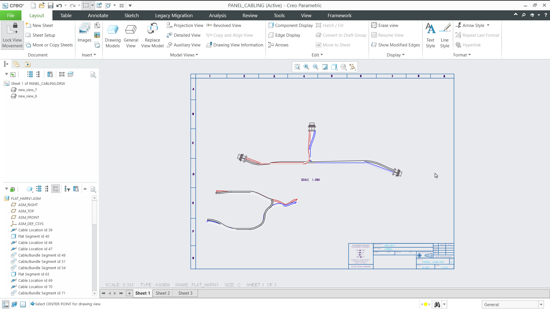The image size is (550, 309).
Task: Insert Images into drawing
Action: pyautogui.click(x=84, y=32)
